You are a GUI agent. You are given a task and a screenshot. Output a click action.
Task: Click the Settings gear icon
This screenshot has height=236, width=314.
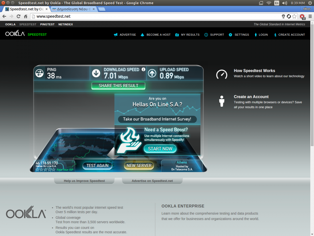point(231,35)
